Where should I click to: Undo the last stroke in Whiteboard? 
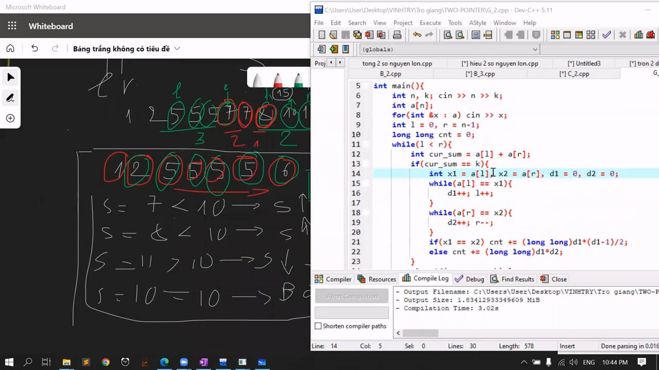click(x=34, y=48)
